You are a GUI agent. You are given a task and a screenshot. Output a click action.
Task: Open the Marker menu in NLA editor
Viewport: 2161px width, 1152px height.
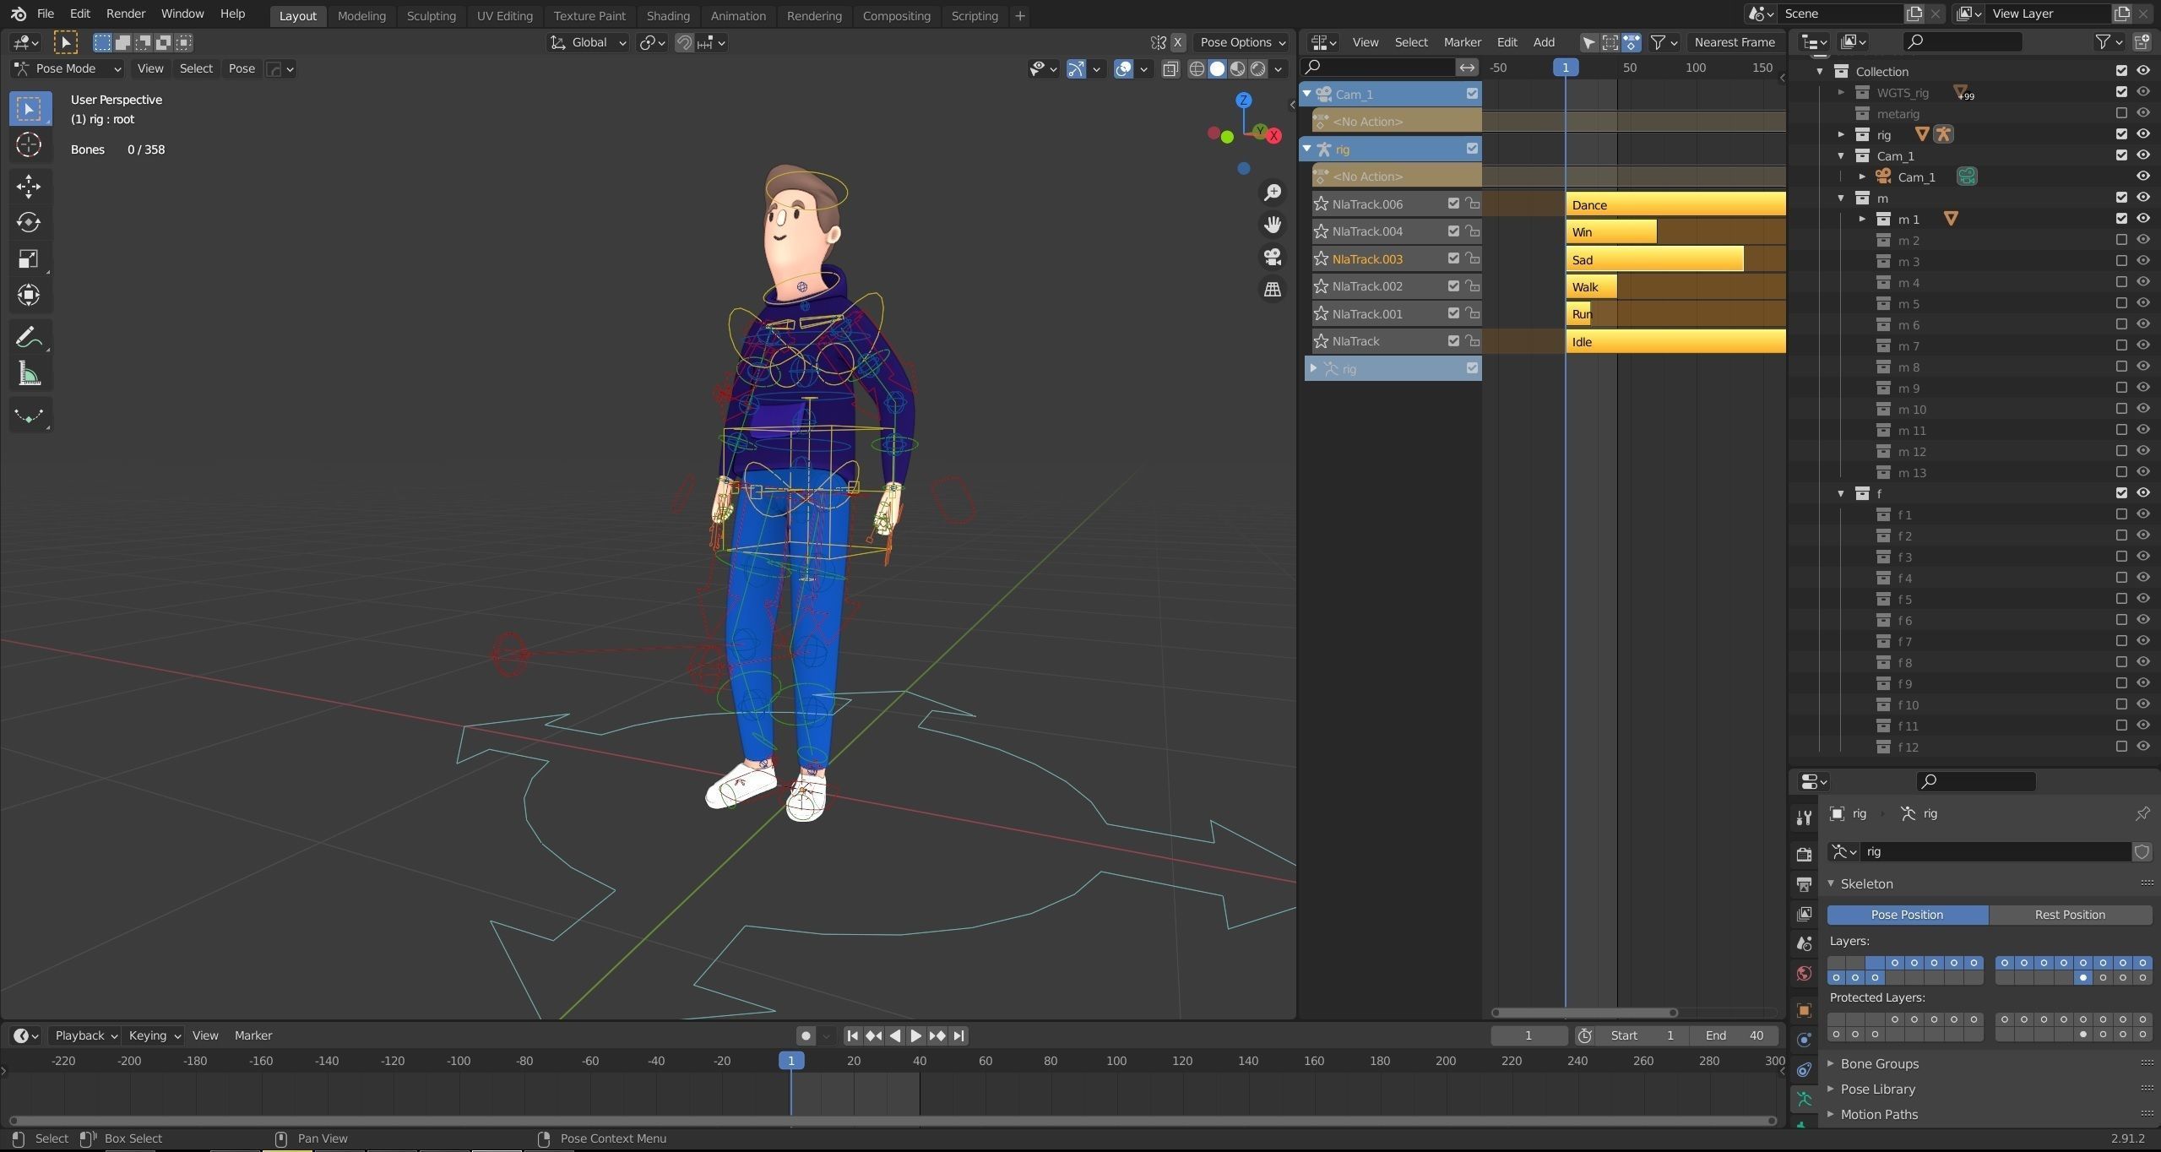(1462, 42)
